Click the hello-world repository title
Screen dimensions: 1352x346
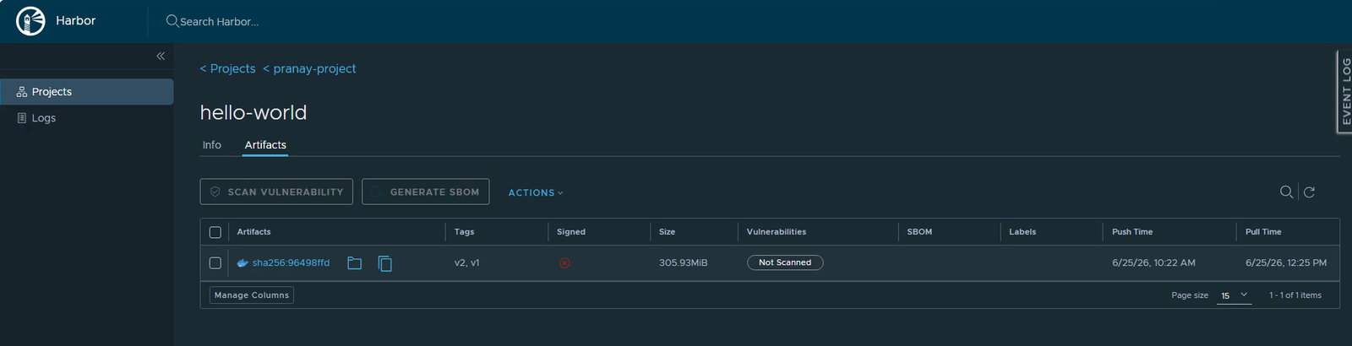tap(253, 112)
